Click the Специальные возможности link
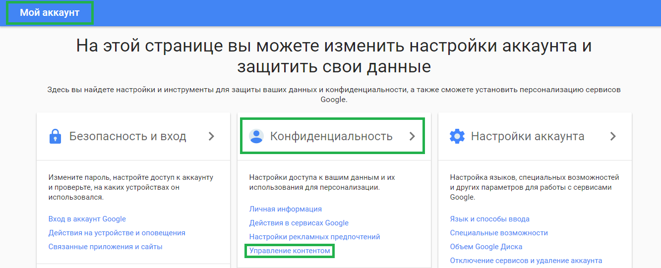The height and width of the screenshot is (268, 661). (498, 233)
